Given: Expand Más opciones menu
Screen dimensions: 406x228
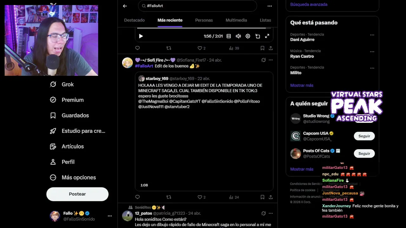Looking at the screenshot, I should (73, 177).
